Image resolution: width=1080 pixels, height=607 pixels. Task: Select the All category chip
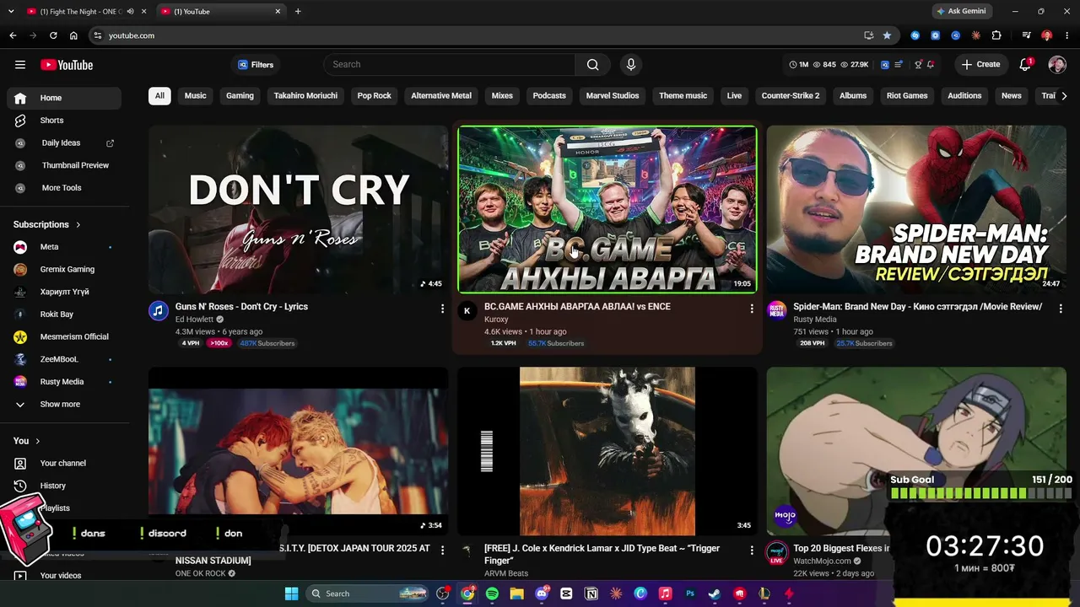tap(159, 96)
